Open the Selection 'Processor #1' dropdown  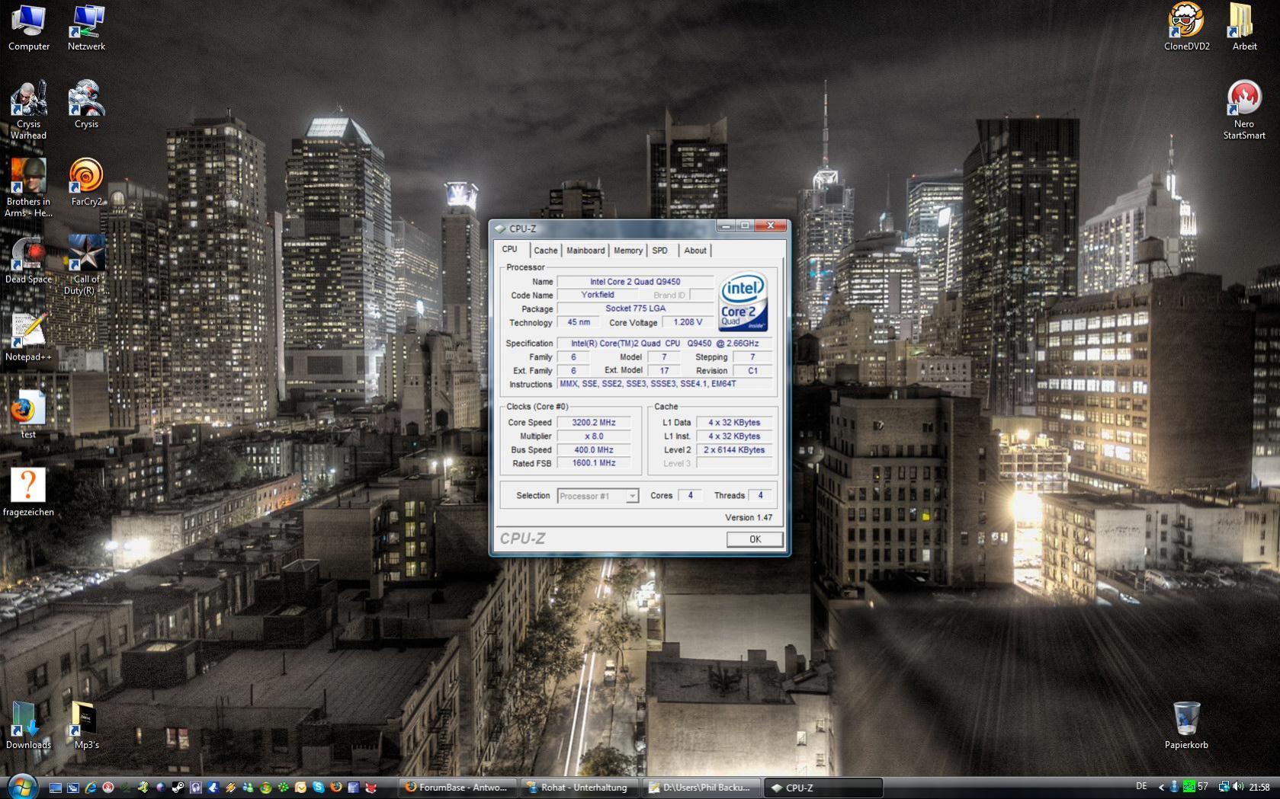598,496
